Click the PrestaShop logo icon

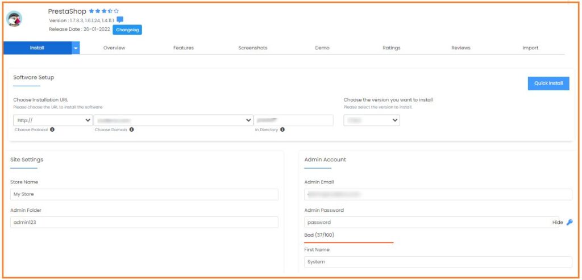14,19
